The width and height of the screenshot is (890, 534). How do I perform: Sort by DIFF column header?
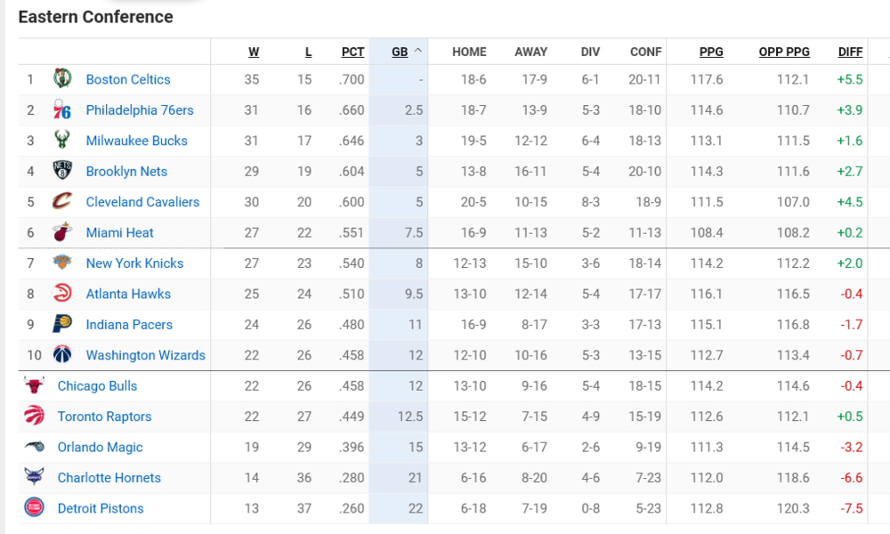[850, 52]
